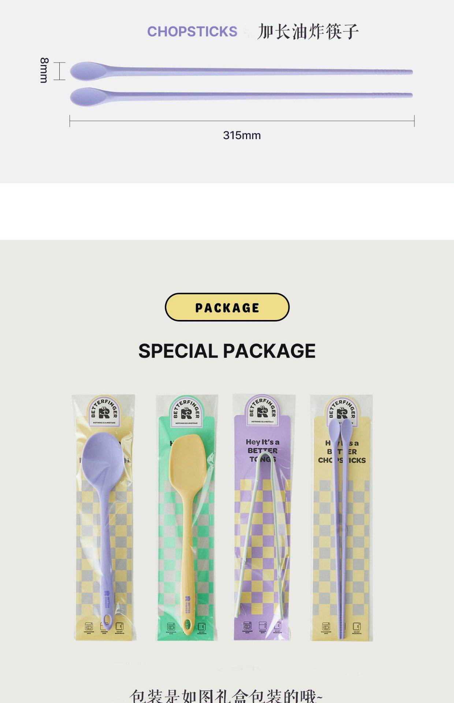Screen dimensions: 454x703
Task: Click the purple CHOPSTICKS heading
Action: (192, 31)
